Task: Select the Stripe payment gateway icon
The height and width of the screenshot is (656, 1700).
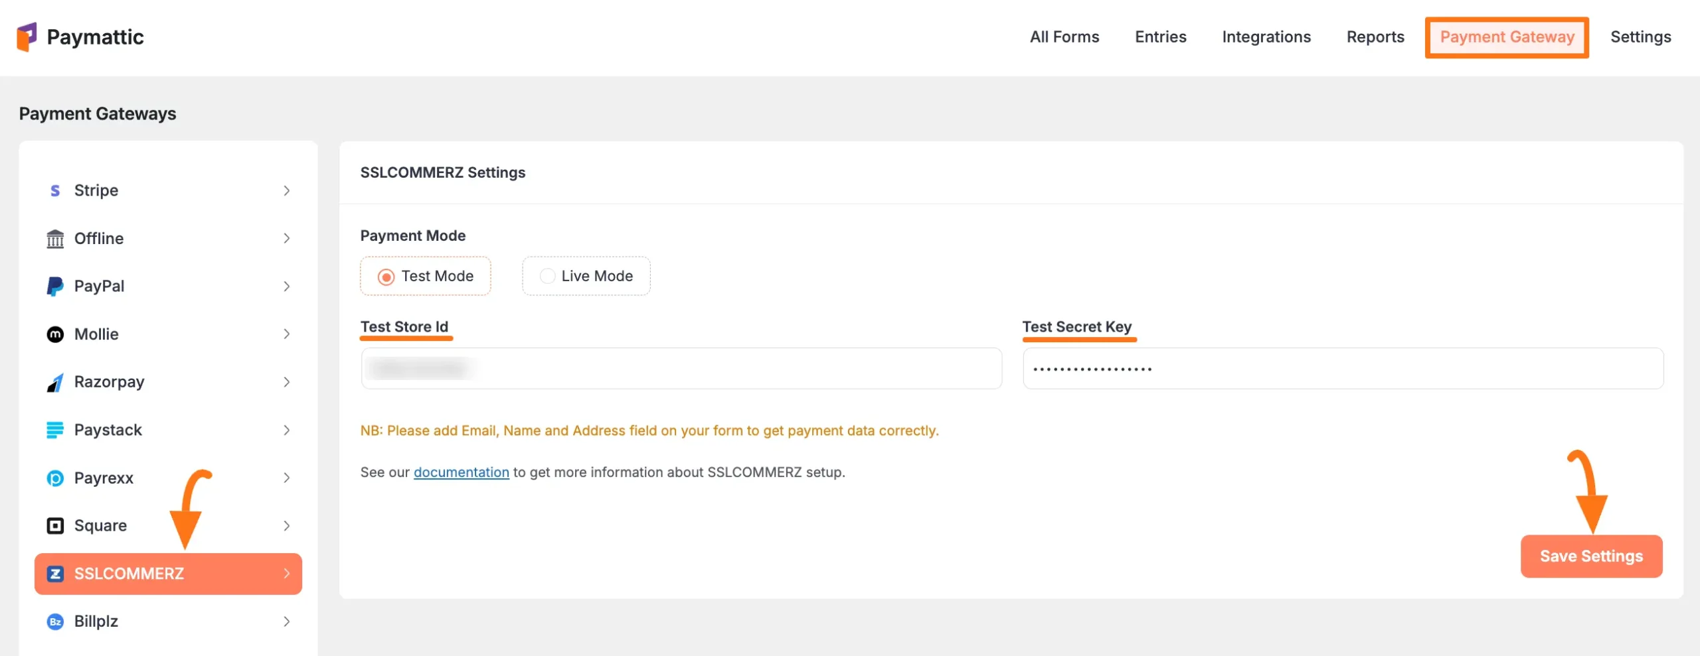Action: [x=55, y=190]
